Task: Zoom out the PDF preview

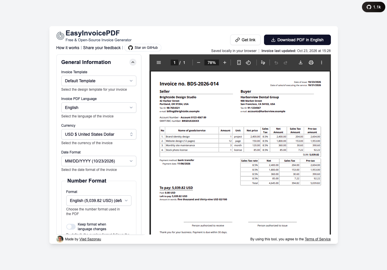Action: 199,62
